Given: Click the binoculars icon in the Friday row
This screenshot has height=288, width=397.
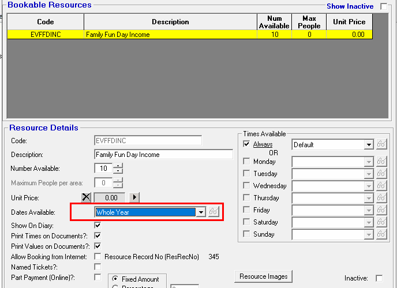Looking at the screenshot, I should pos(381,210).
